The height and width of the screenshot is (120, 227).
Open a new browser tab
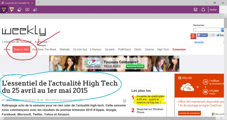[x=38, y=3]
